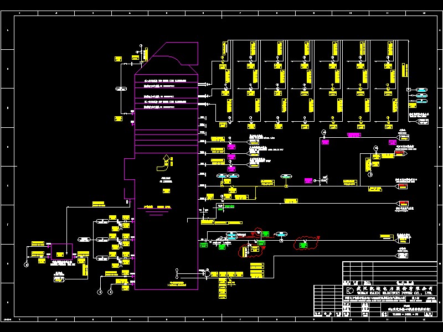Select the wide magenta tag on the top-right pipeline
This screenshot has width=443, height=332.
pos(354,135)
